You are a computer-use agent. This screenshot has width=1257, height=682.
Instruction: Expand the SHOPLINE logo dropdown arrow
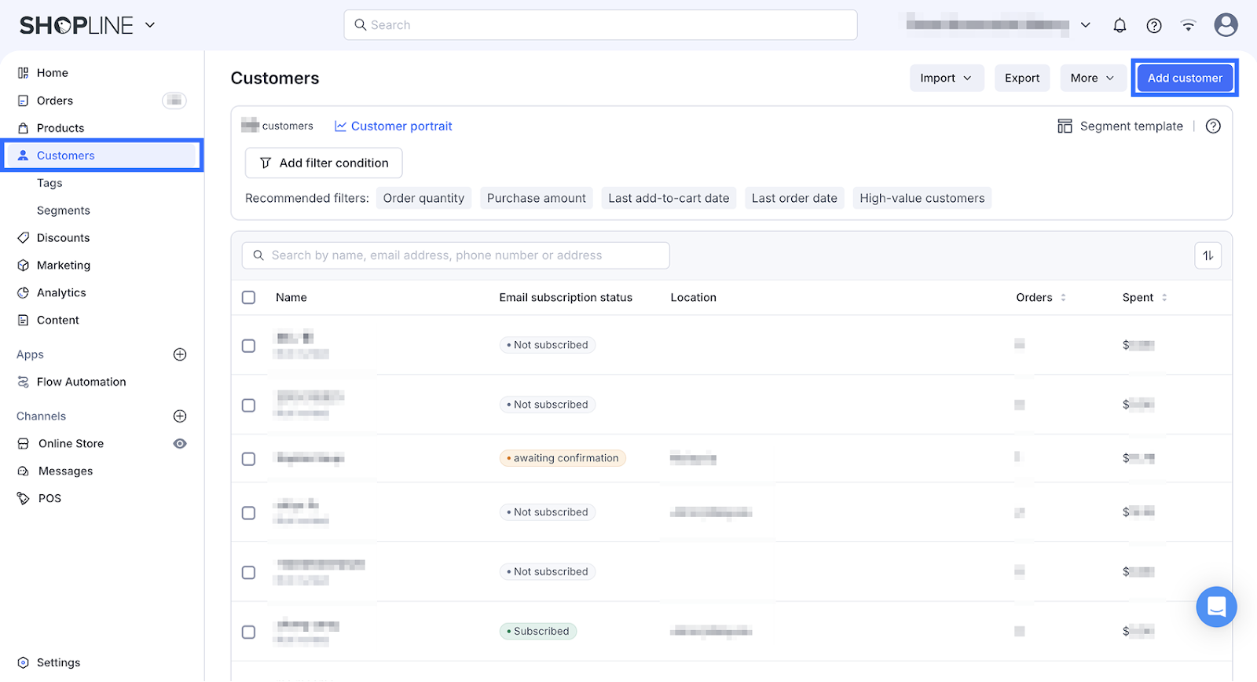(150, 25)
